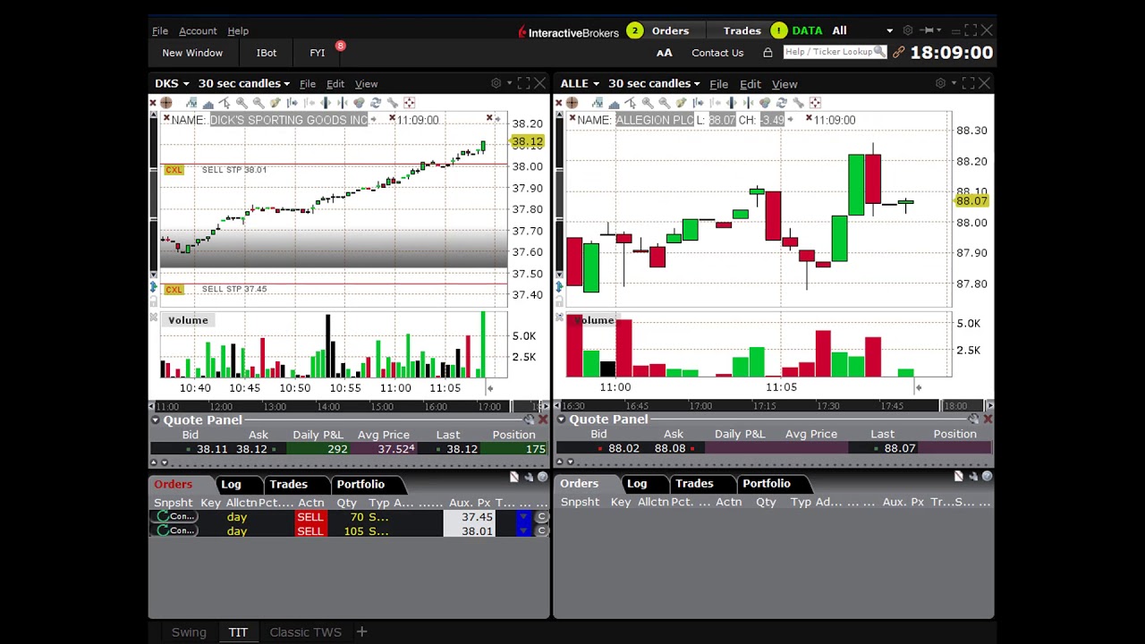
Task: Toggle crosshair tool in DKS chart
Action: (x=166, y=103)
